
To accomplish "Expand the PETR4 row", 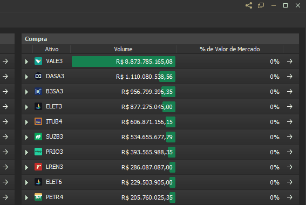I will 26,198.
